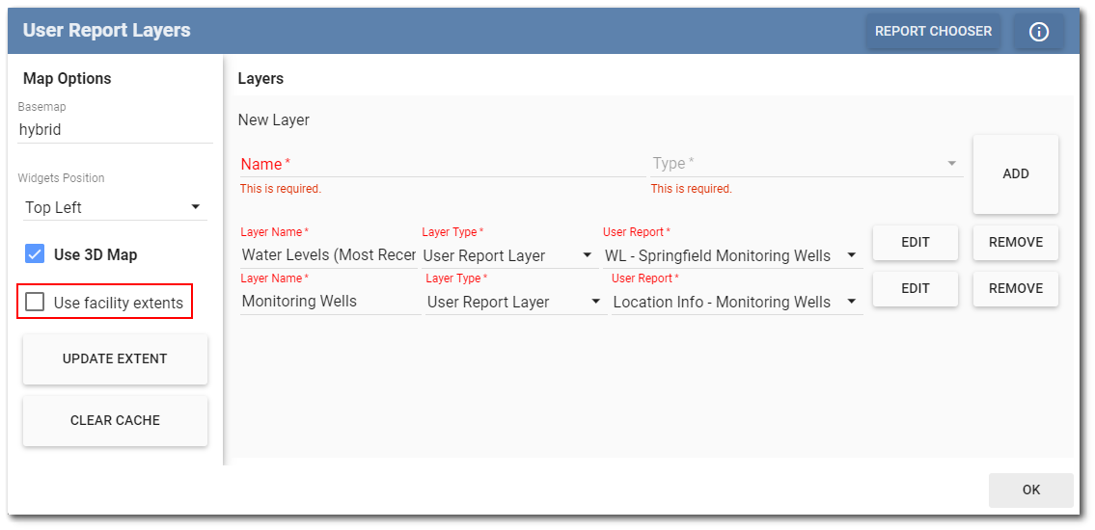The image size is (1095, 530).
Task: Edit the Monitoring Wells layer
Action: (x=915, y=289)
